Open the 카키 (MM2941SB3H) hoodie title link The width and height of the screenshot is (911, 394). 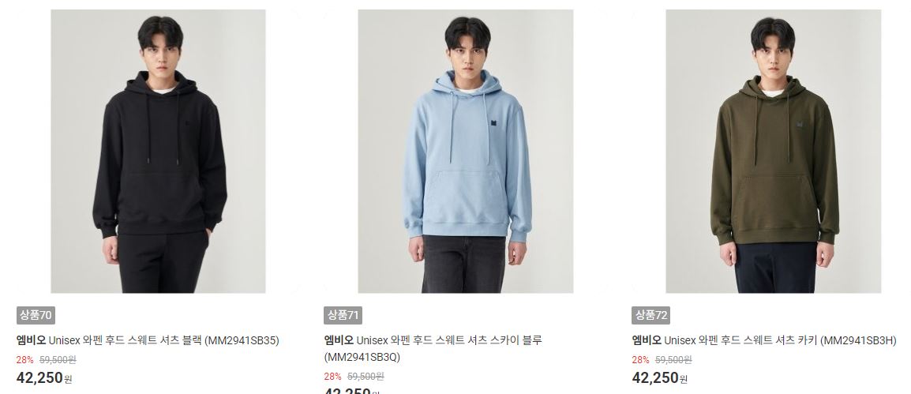pyautogui.click(x=764, y=340)
